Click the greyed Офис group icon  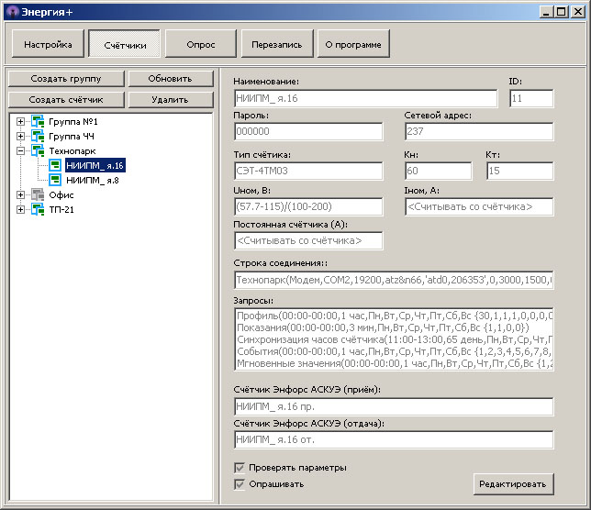click(38, 194)
